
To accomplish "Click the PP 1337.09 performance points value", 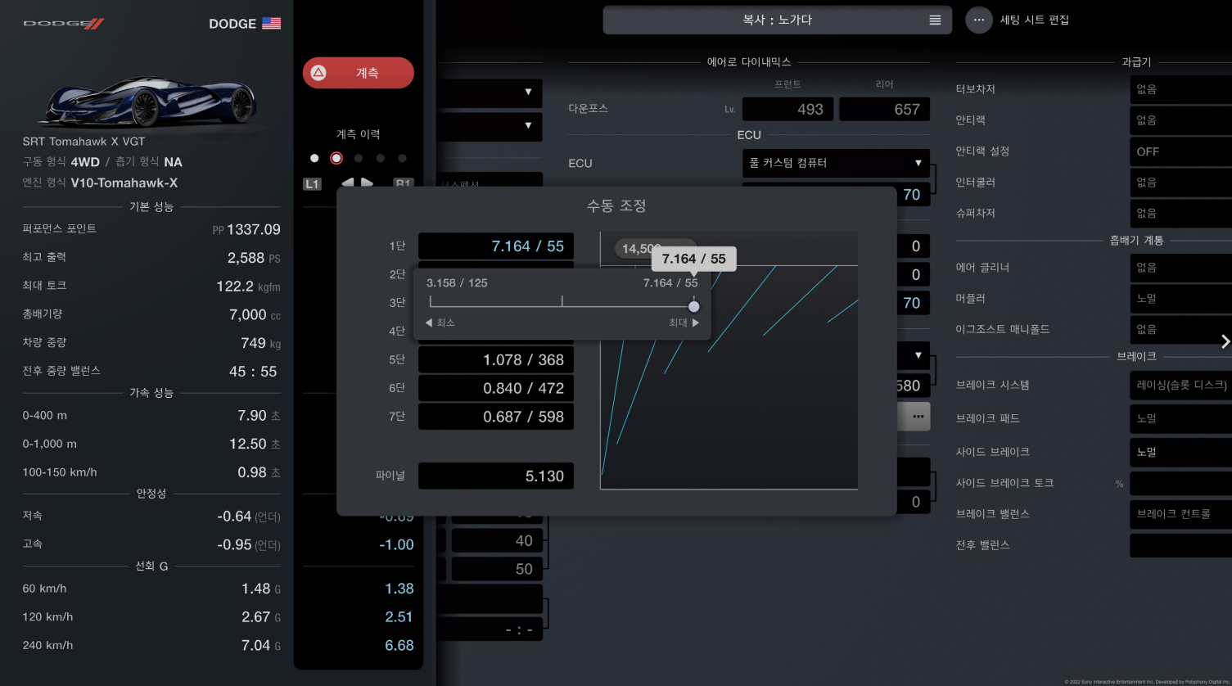I will [x=246, y=230].
